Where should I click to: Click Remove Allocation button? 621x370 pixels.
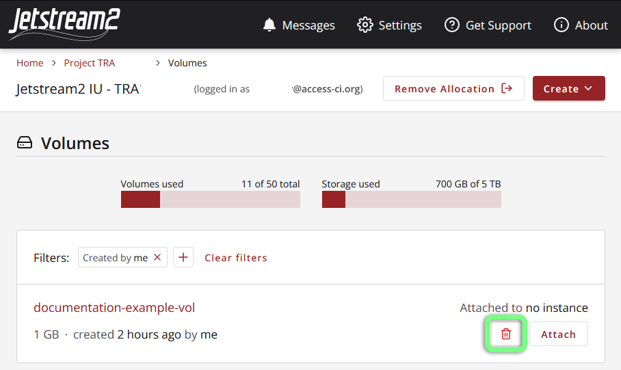[x=453, y=88]
